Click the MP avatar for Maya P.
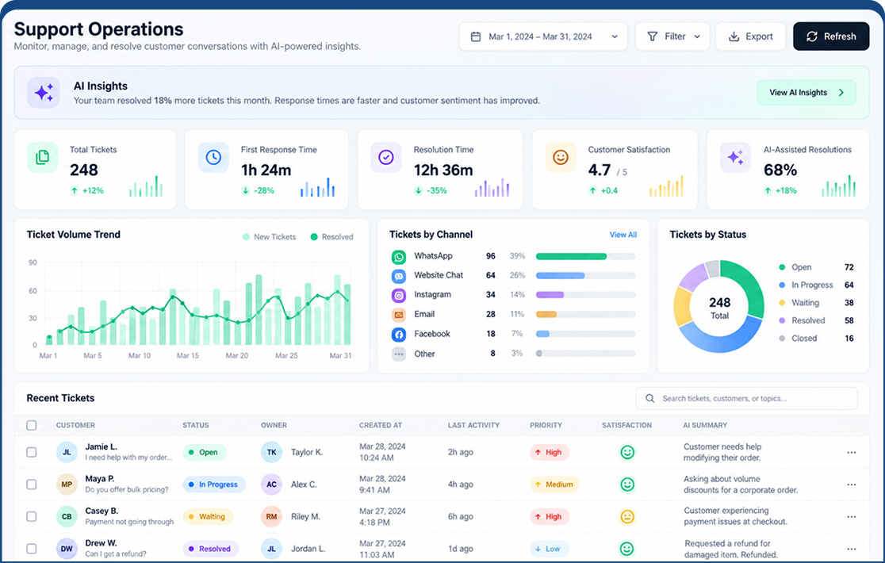 click(67, 484)
